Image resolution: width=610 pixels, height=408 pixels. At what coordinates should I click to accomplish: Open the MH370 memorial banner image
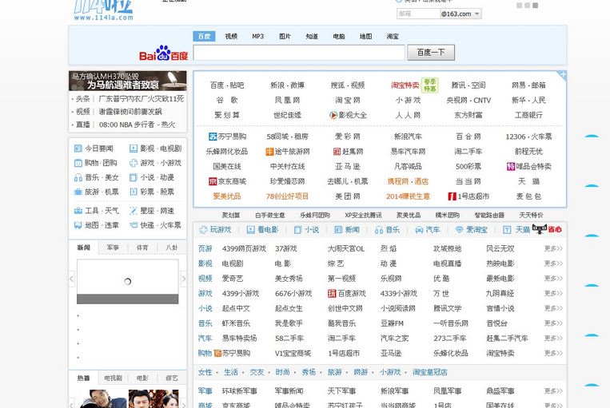pos(128,81)
